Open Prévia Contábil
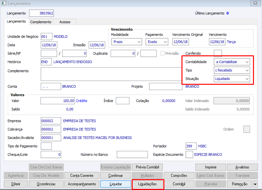The width and height of the screenshot is (262, 190). pyautogui.click(x=147, y=167)
